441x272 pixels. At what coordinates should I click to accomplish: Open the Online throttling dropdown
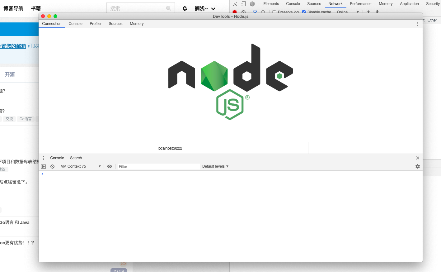tap(348, 12)
